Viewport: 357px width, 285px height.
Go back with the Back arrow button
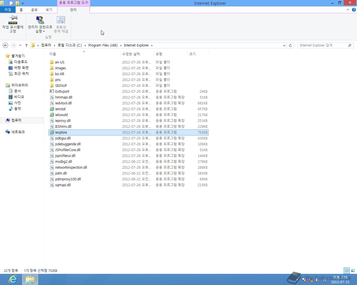5,45
